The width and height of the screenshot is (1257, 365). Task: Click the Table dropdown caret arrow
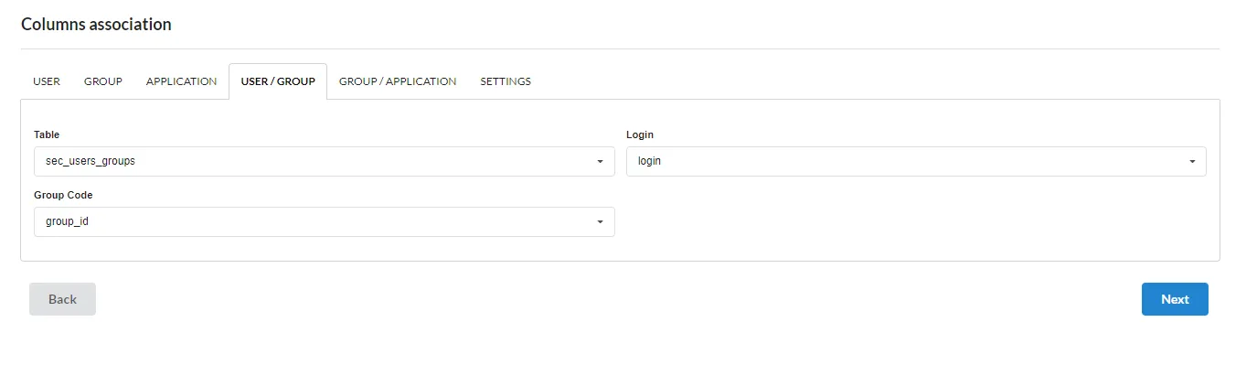(600, 162)
